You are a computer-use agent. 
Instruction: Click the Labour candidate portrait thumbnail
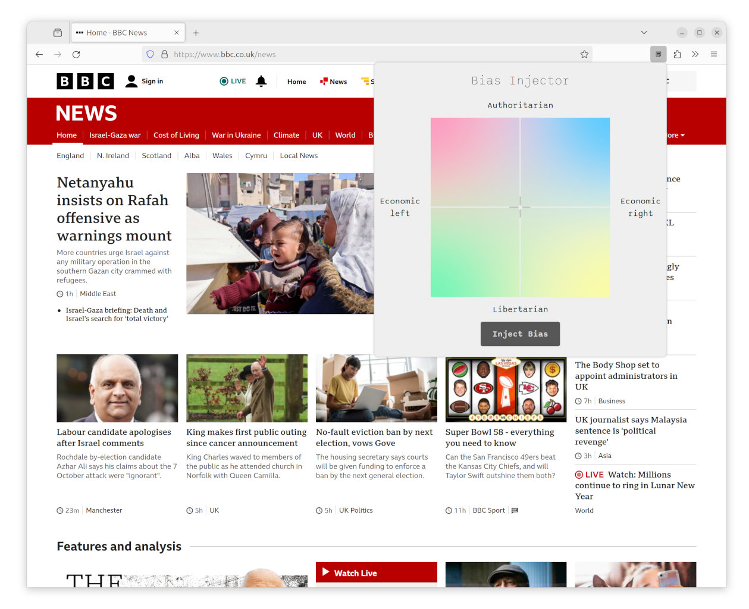coord(117,388)
